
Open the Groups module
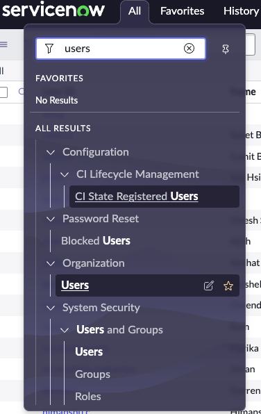(92, 374)
